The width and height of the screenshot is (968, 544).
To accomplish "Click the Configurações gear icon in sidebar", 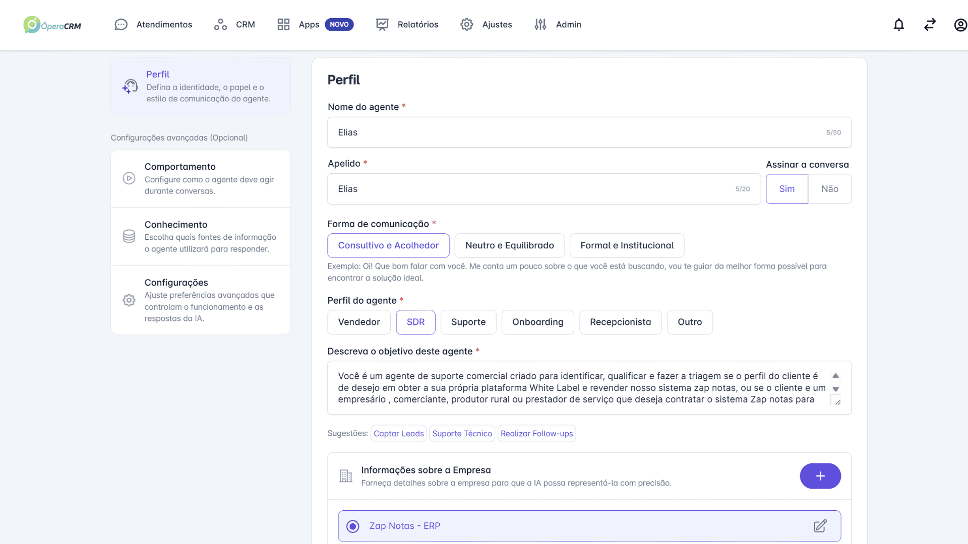I will point(129,300).
